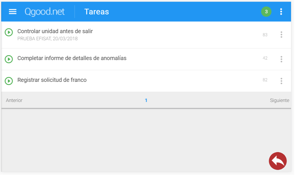Start the Completar informe de detalles task
Image resolution: width=295 pixels, height=179 pixels.
click(x=9, y=59)
